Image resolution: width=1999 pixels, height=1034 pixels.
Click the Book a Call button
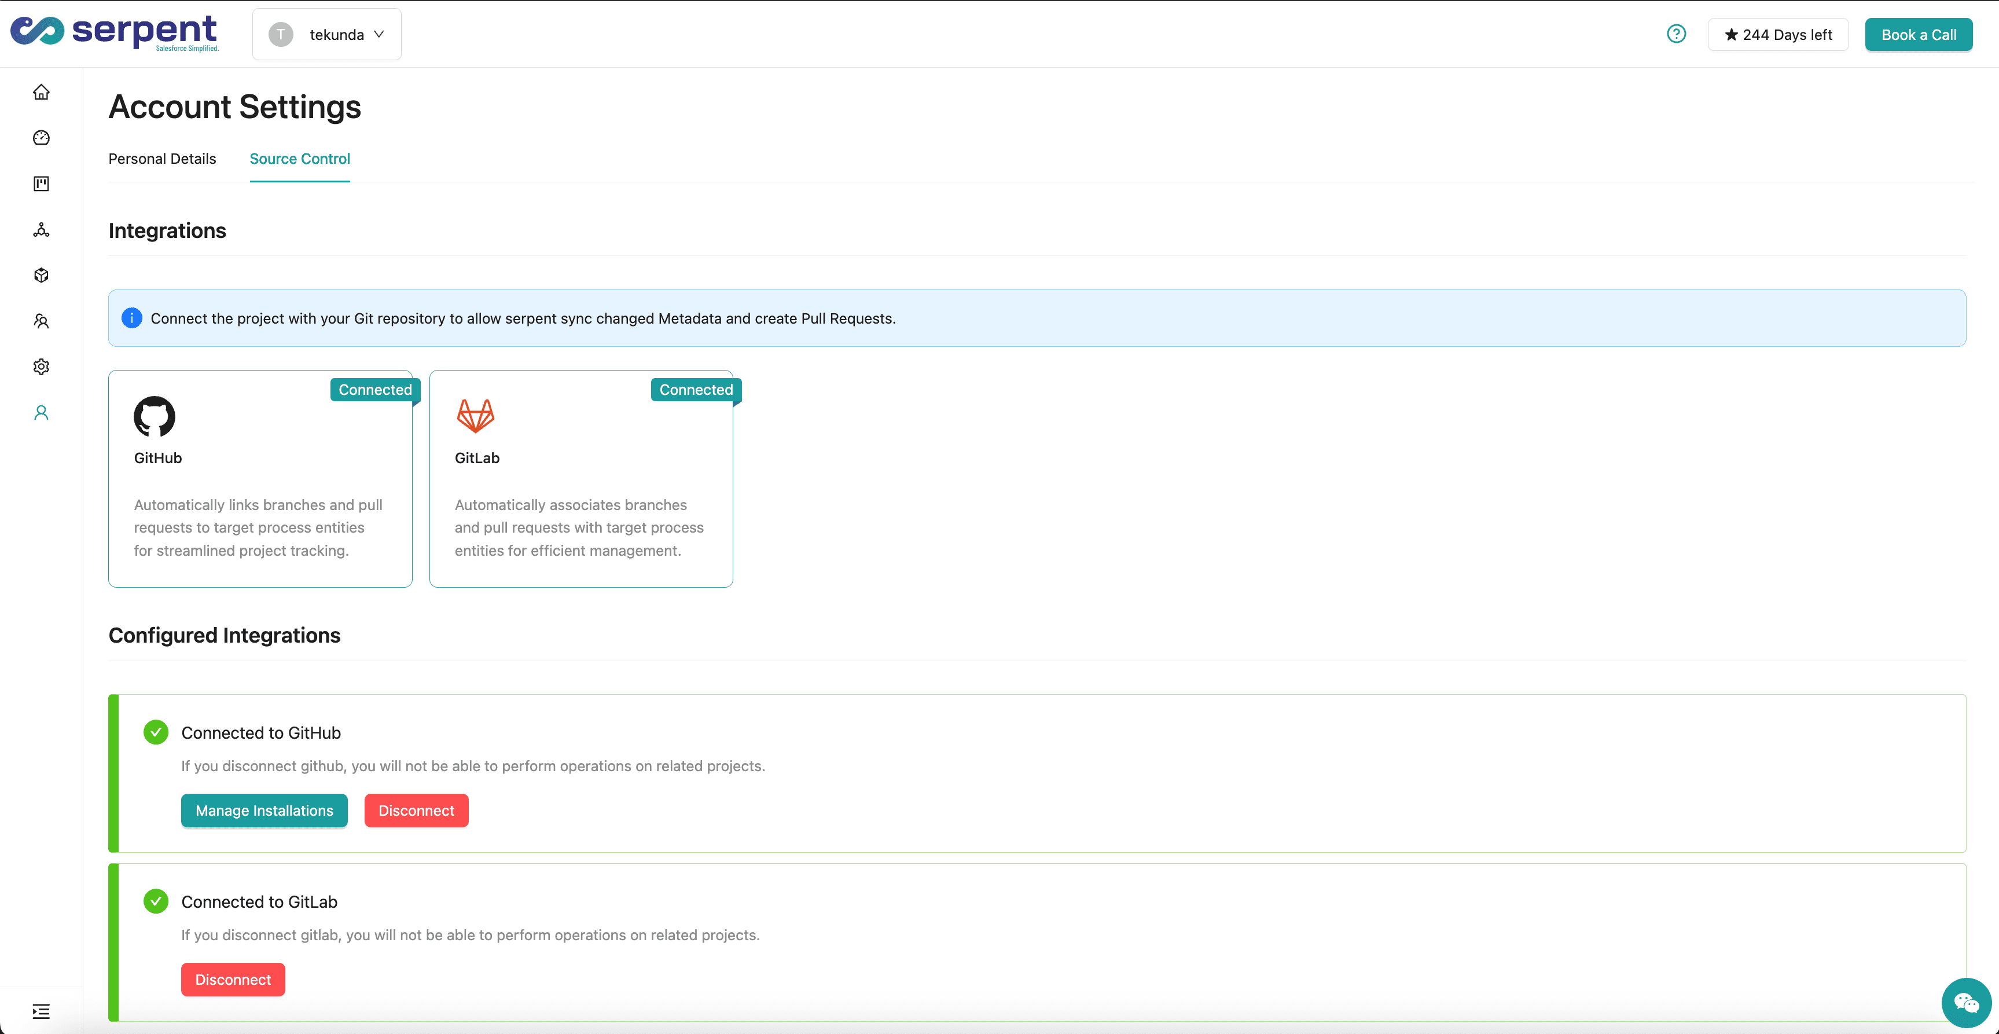click(1919, 34)
